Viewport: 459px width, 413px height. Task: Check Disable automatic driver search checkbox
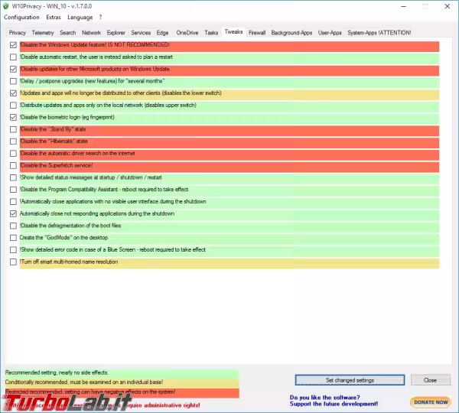13,154
